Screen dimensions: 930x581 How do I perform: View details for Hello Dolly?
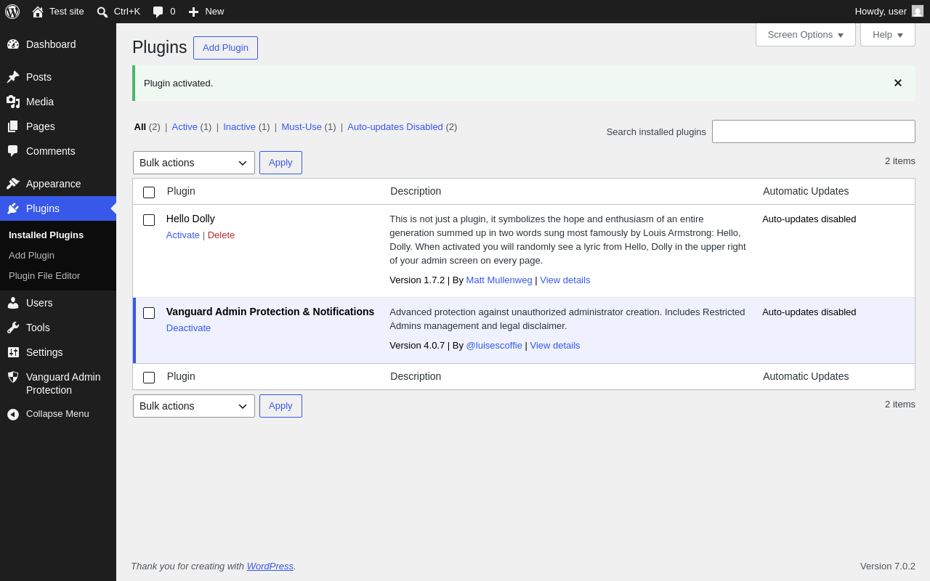pyautogui.click(x=565, y=280)
